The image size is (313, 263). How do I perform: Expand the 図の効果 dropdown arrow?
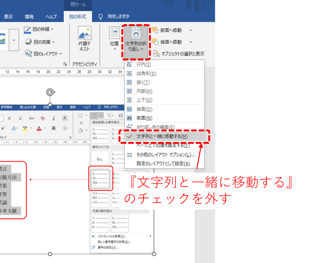point(53,42)
